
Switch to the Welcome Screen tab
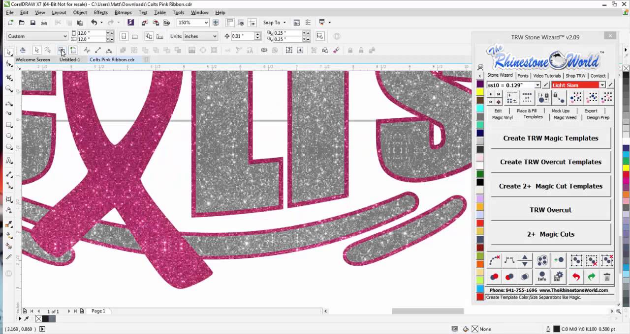(32, 59)
